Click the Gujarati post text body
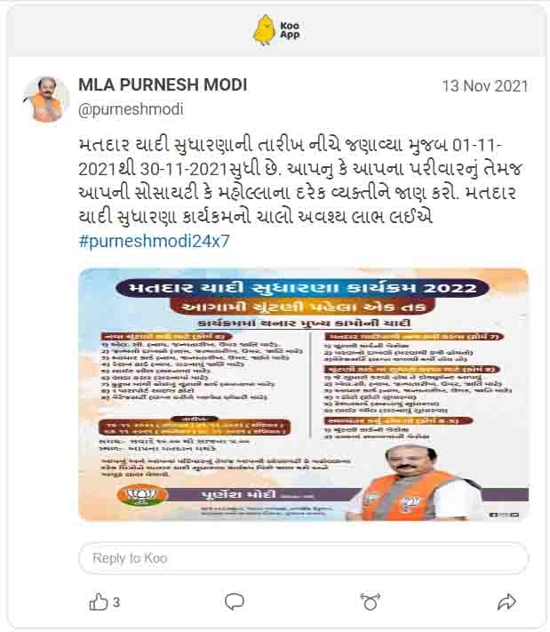Viewport: 550px width, 632px height. point(300,181)
